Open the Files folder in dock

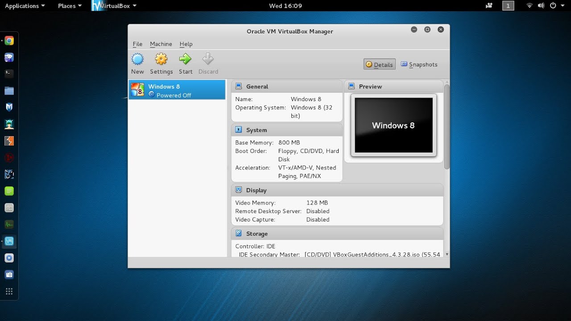point(9,91)
